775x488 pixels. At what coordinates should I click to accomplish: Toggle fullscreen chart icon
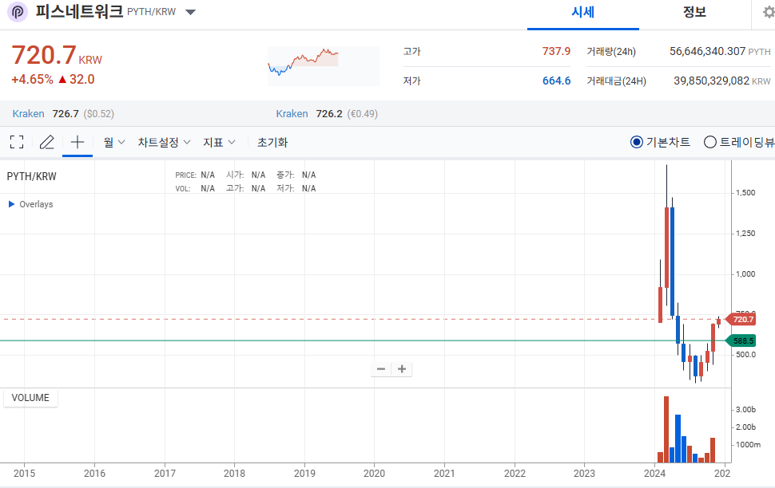pos(17,142)
